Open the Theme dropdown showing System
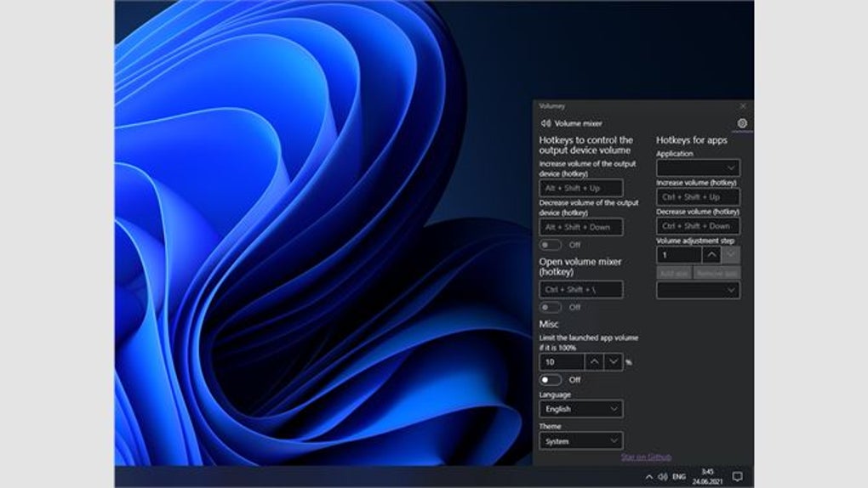Image resolution: width=868 pixels, height=488 pixels. [580, 441]
